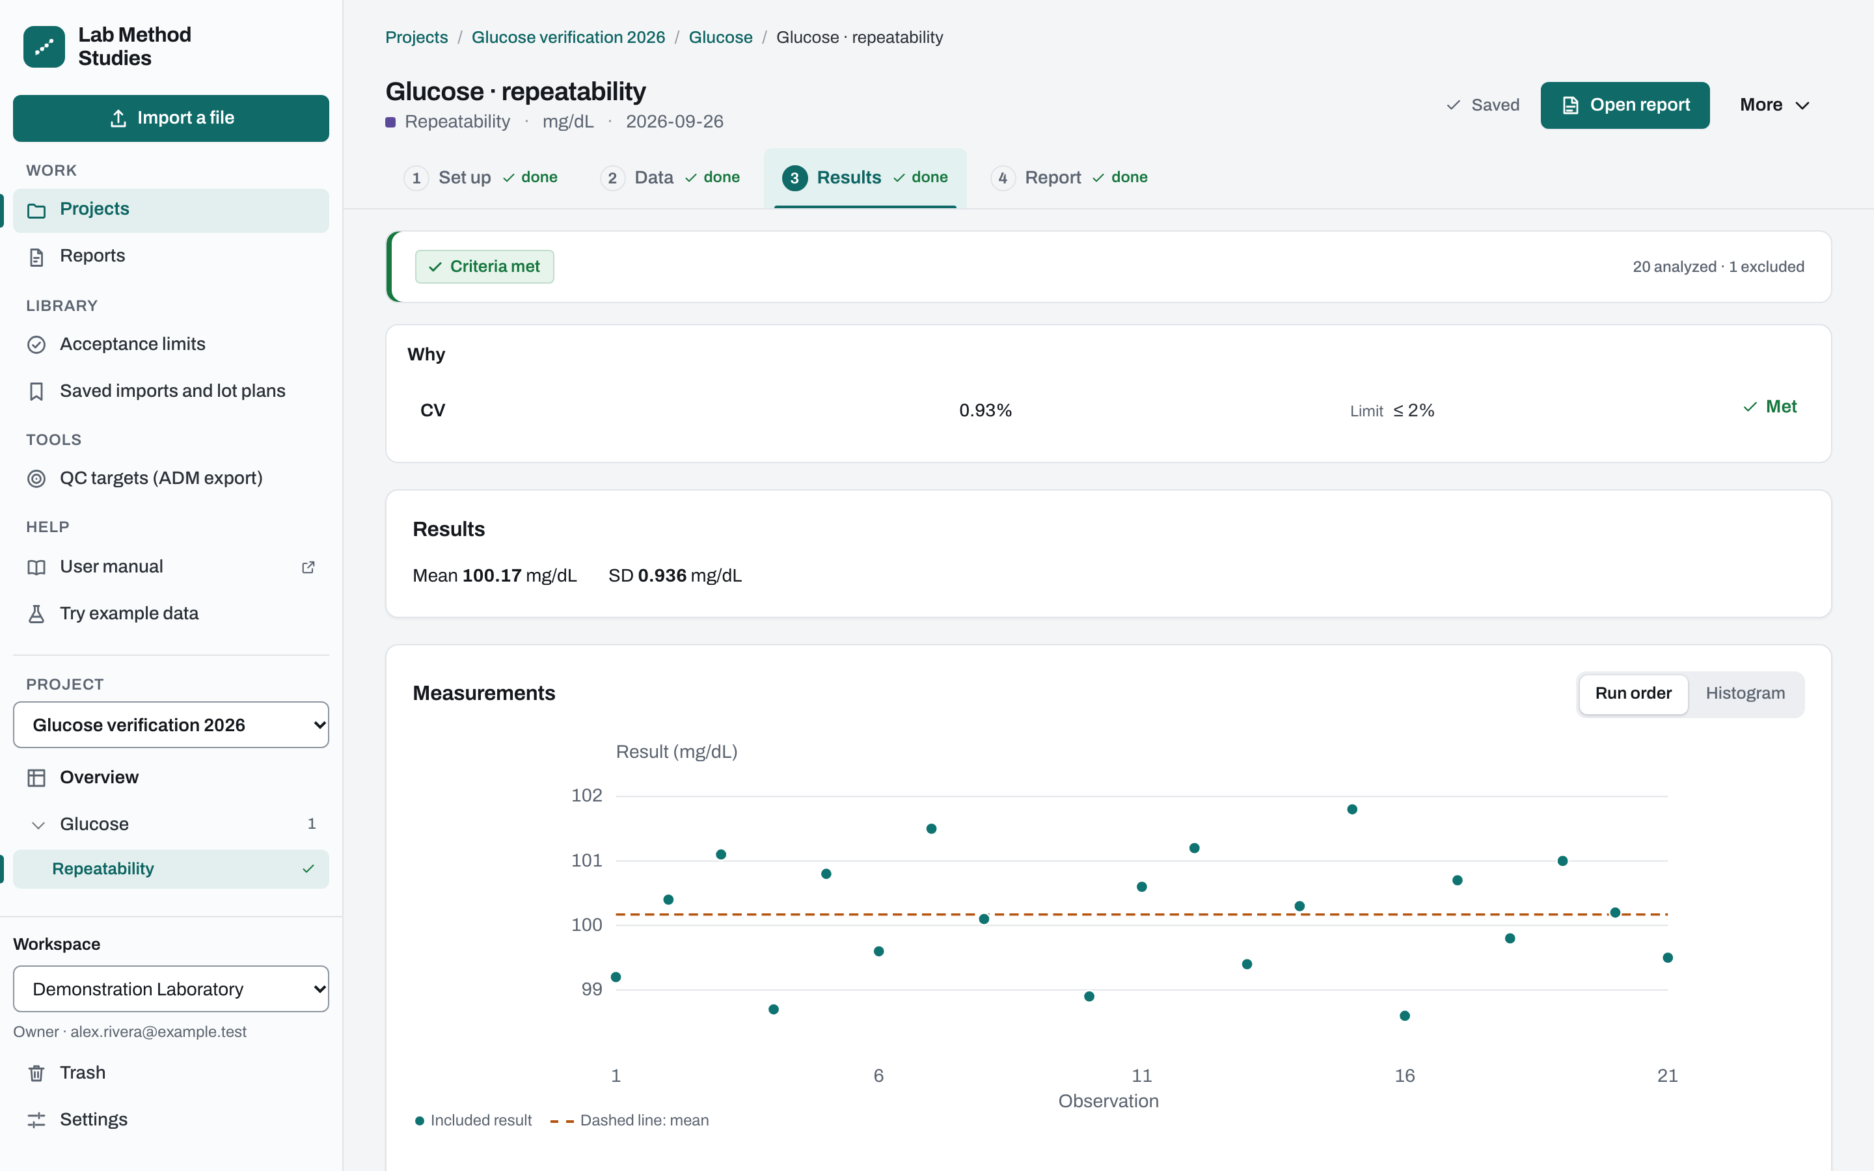The height and width of the screenshot is (1171, 1874).
Task: Click the Glucose breadcrumb link
Action: click(720, 37)
